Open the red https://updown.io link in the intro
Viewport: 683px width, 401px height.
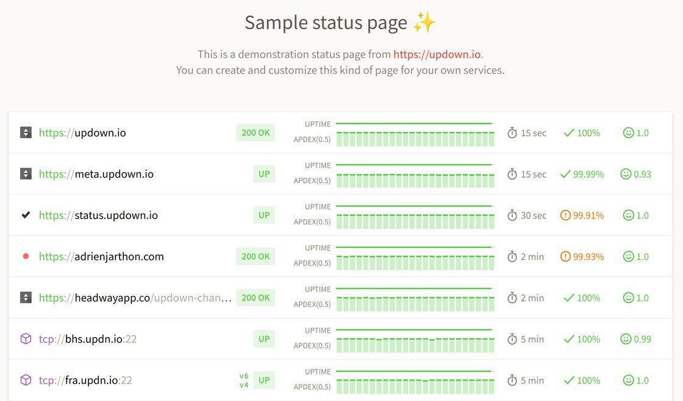coord(437,54)
